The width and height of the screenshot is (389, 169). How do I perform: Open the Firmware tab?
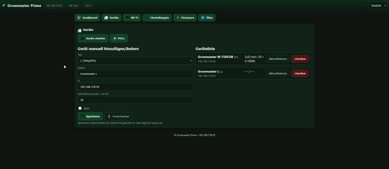pyautogui.click(x=185, y=18)
